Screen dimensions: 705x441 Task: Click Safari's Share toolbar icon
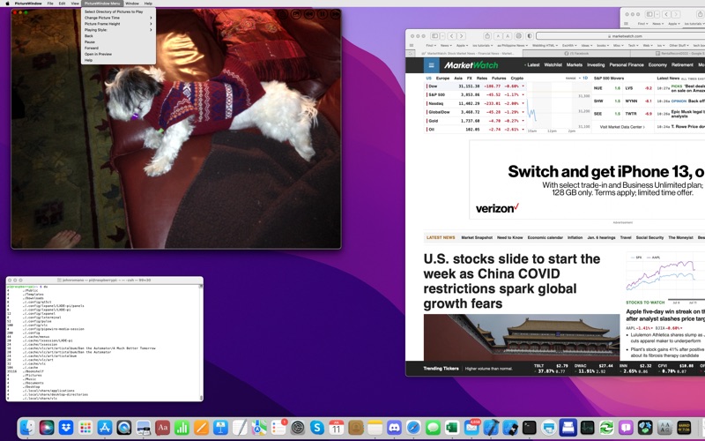487,36
